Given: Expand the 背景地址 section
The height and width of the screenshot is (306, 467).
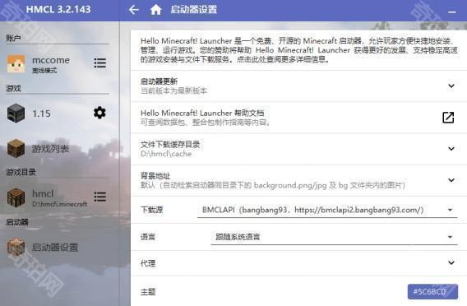Looking at the screenshot, I should pos(451,180).
